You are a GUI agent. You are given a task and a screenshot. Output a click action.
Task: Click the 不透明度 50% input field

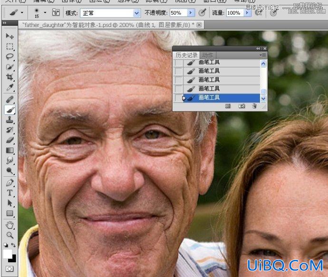click(179, 13)
